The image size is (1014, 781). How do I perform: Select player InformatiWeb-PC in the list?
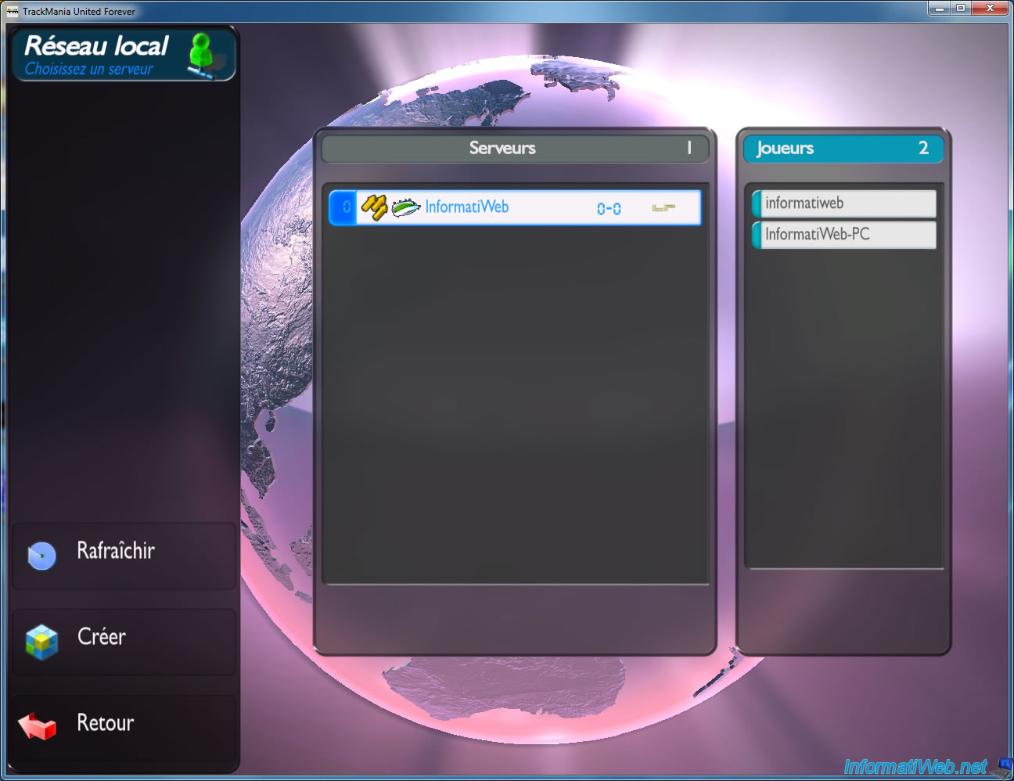click(x=844, y=235)
